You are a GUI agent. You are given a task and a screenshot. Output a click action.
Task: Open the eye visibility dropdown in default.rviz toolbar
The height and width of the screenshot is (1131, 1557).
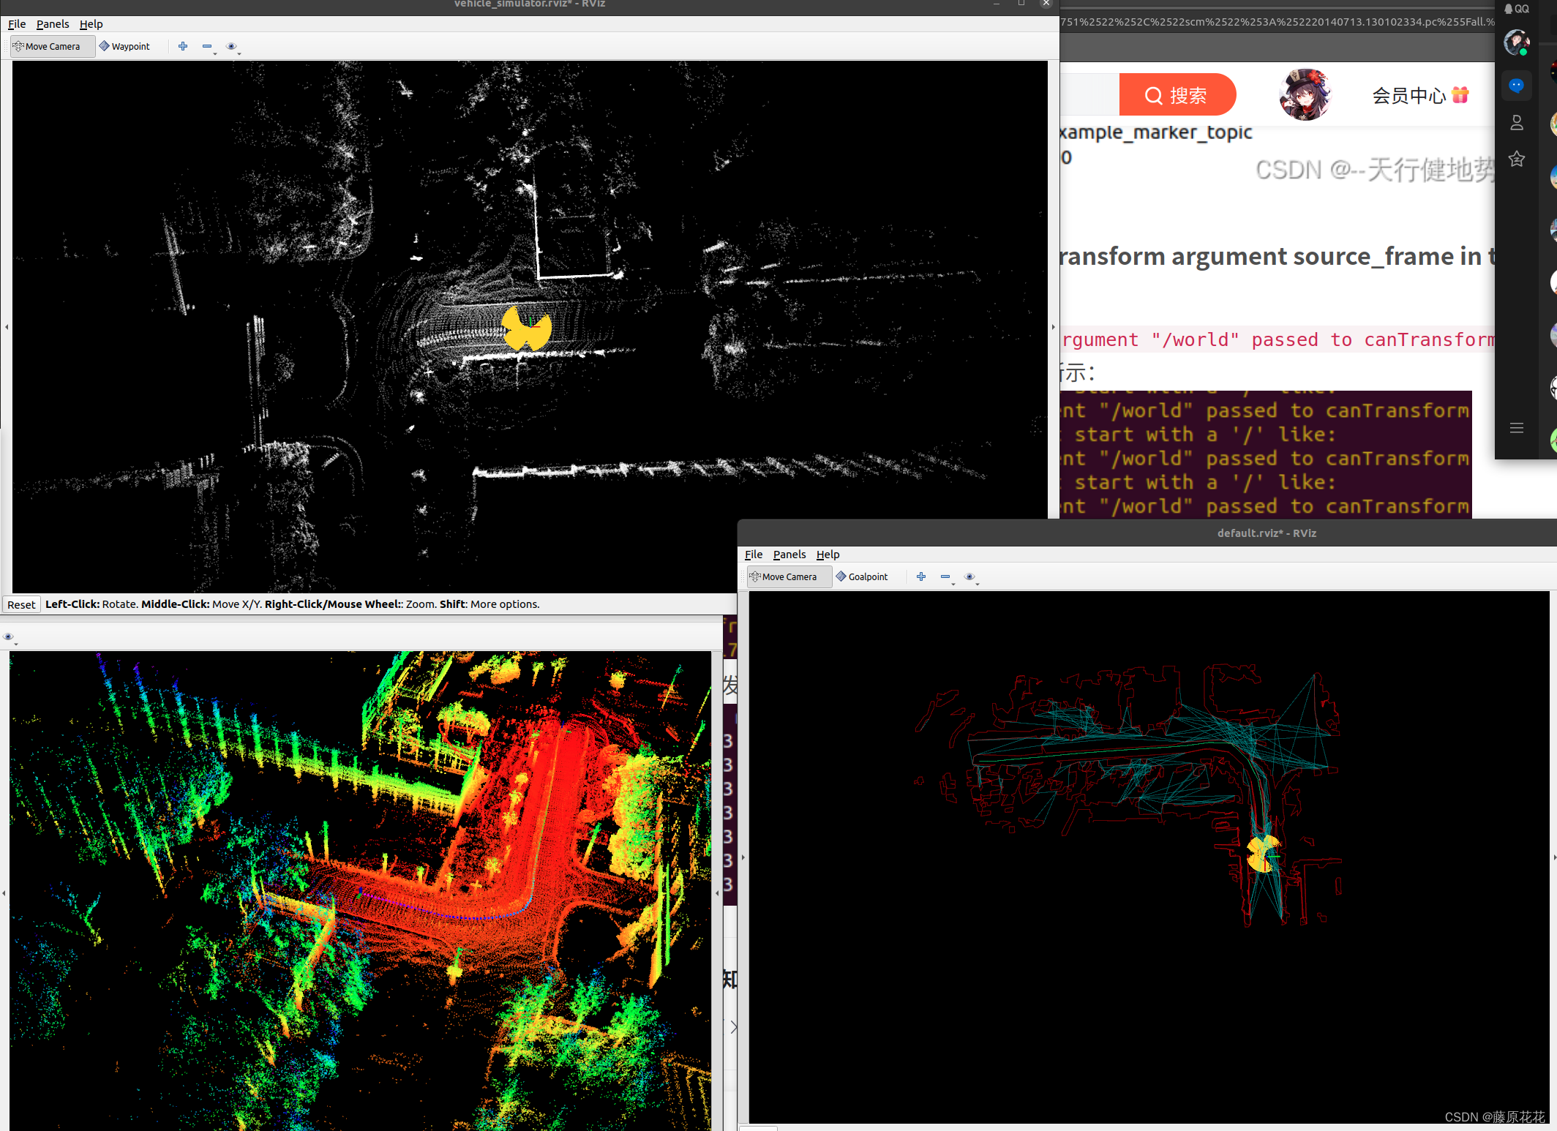(971, 577)
